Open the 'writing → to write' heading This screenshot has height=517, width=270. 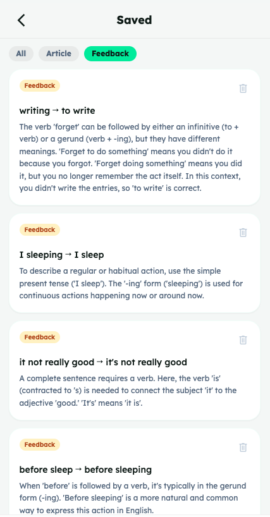pyautogui.click(x=57, y=111)
